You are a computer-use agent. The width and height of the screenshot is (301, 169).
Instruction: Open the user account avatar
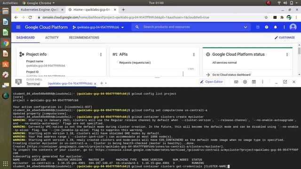pos(293,27)
